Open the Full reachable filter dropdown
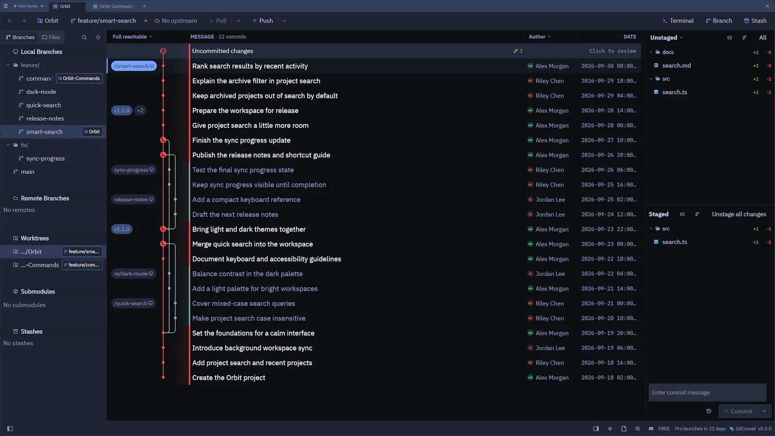The image size is (775, 436). pos(132,37)
